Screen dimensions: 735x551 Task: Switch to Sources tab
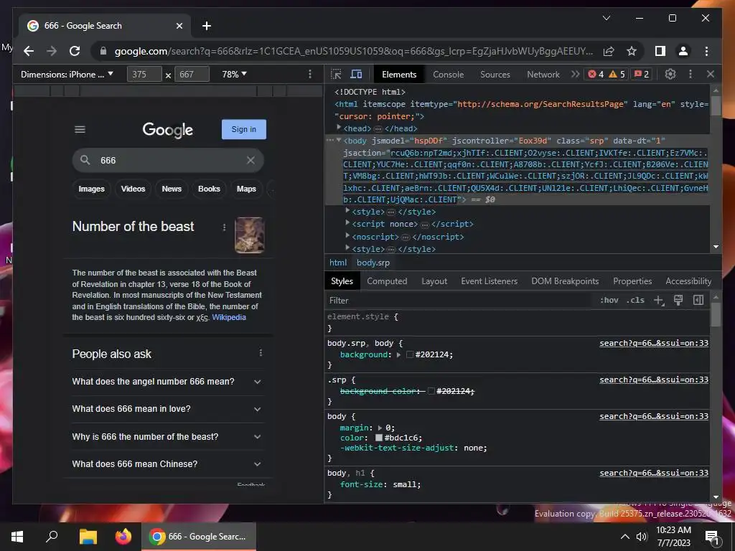click(495, 74)
